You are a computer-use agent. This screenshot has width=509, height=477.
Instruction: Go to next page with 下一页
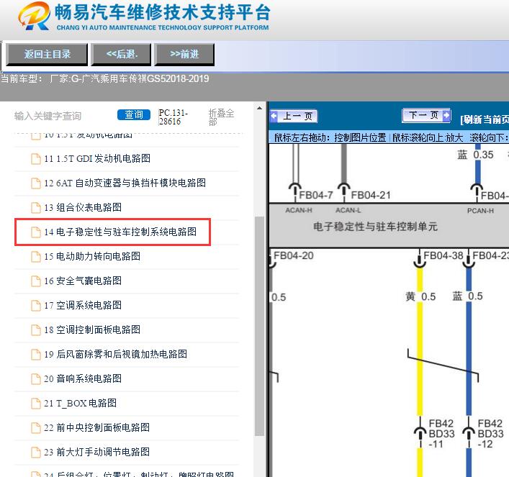pyautogui.click(x=426, y=115)
